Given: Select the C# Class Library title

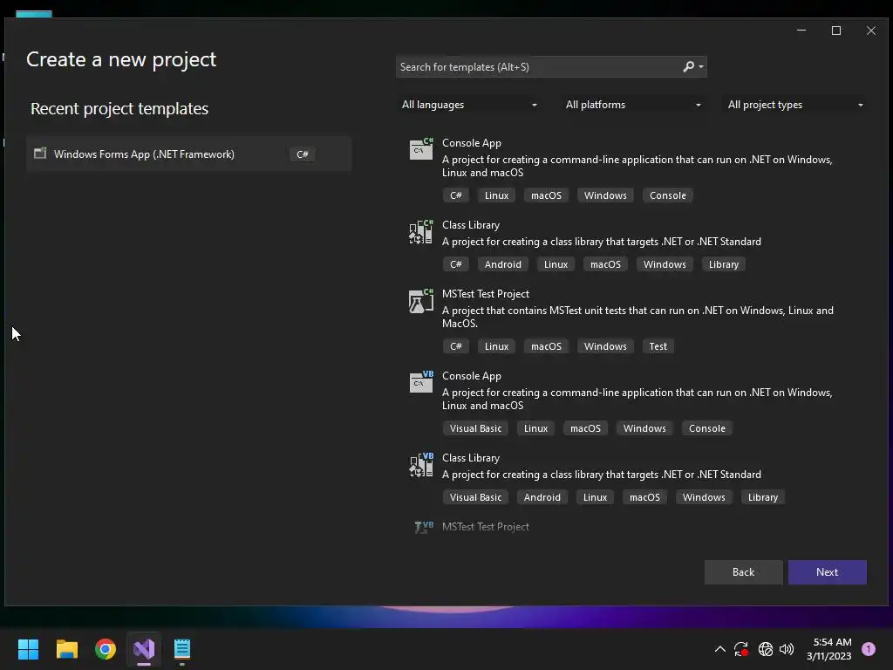Looking at the screenshot, I should 471,225.
